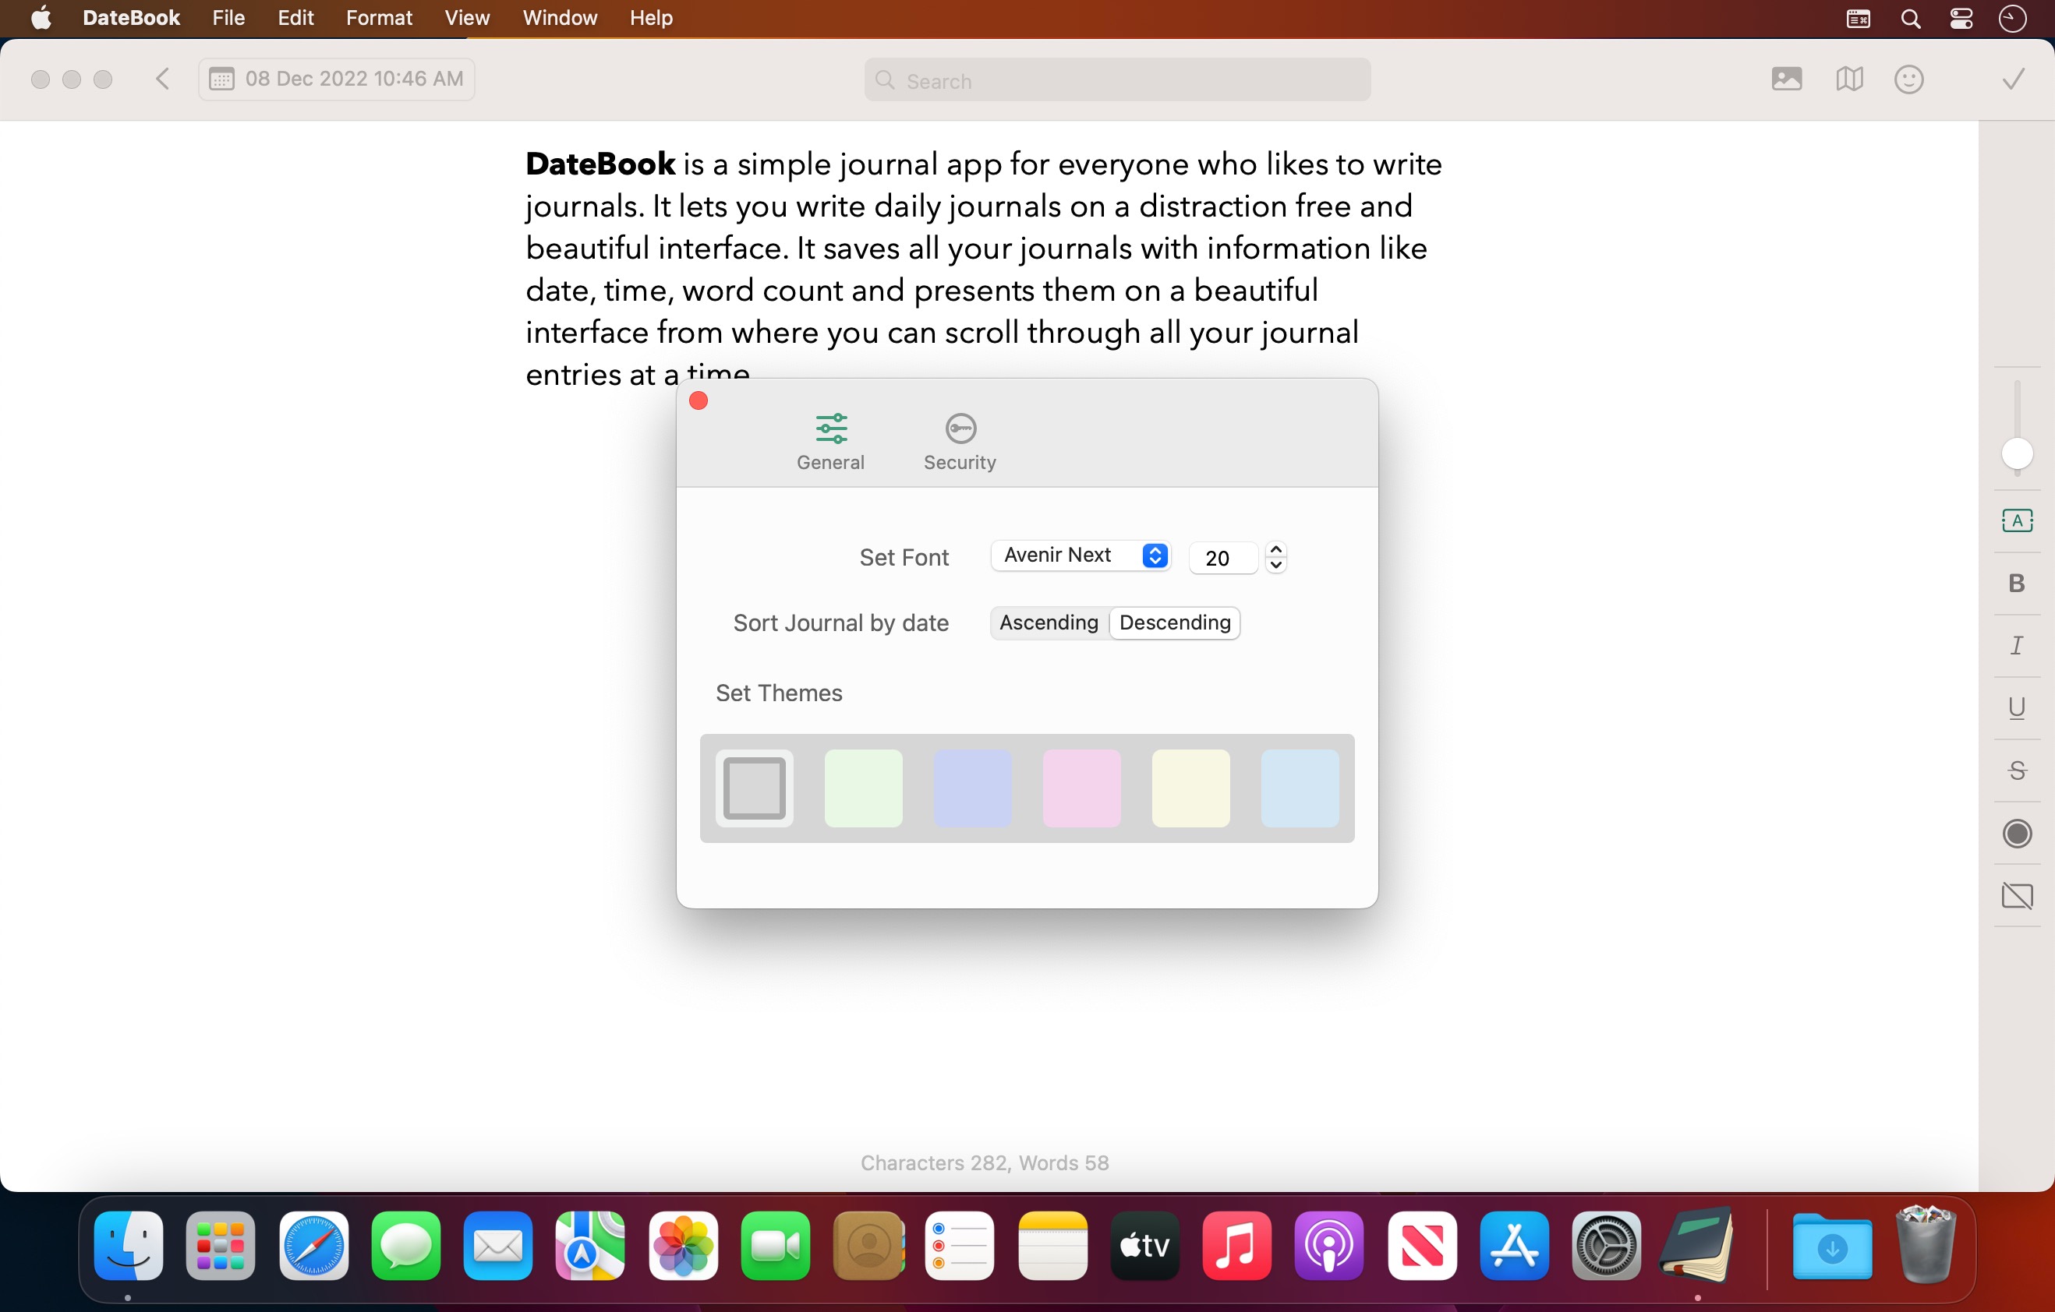
Task: Click the font size field showing 20
Action: point(1223,558)
